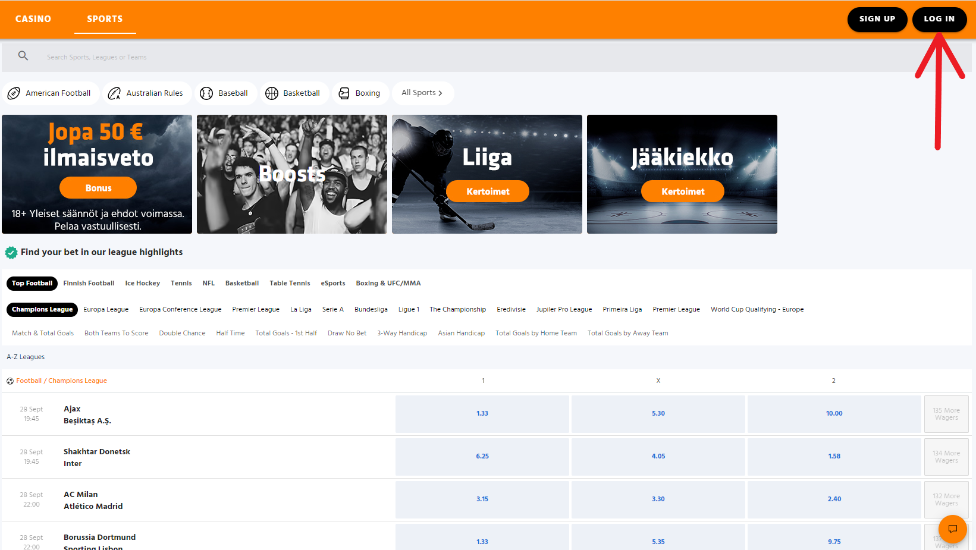Click the Australian Rules icon
This screenshot has width=976, height=550.
point(114,93)
